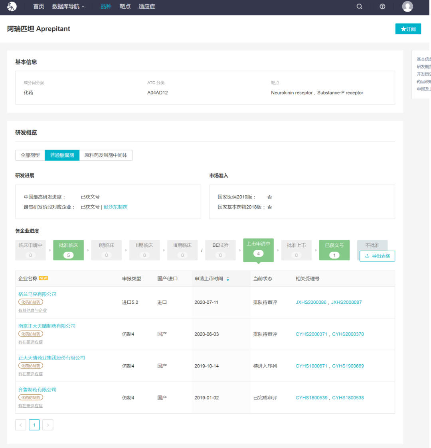
Task: Select I期临床 stage box
Action: coord(107,250)
